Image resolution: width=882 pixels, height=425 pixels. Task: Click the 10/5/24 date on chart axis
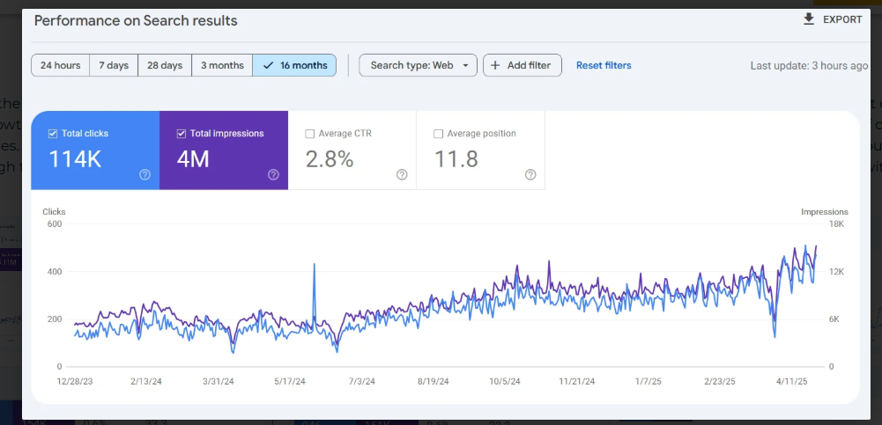(505, 381)
